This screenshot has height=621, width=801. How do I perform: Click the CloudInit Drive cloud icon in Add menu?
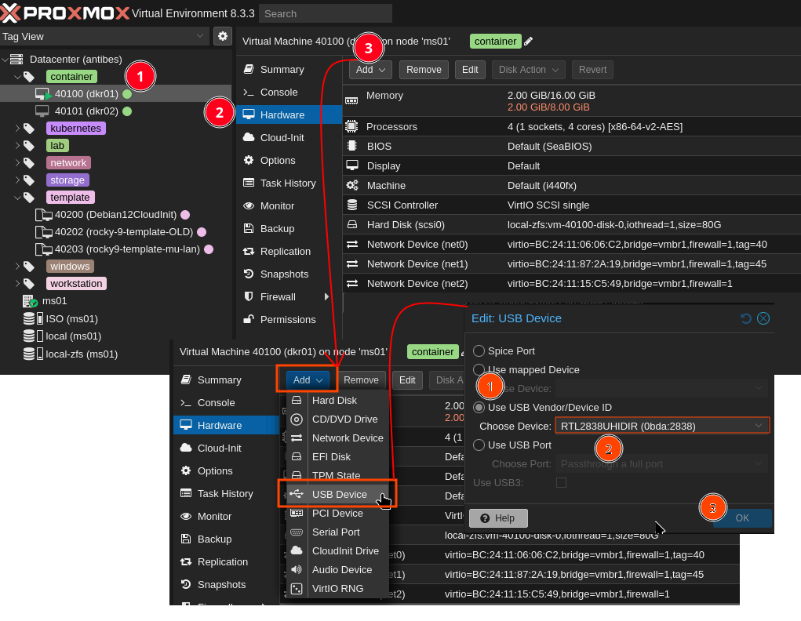click(297, 550)
